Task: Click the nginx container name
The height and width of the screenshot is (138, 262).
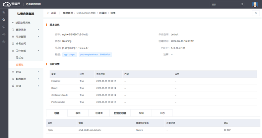Action: click(x=50, y=130)
